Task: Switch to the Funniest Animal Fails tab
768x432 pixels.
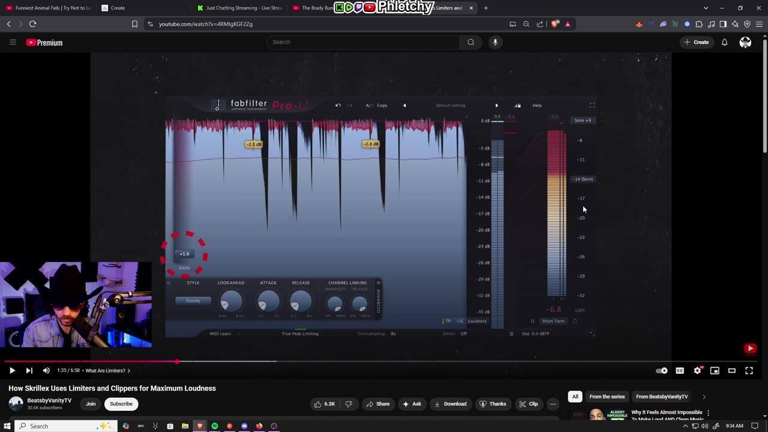Action: pos(48,8)
